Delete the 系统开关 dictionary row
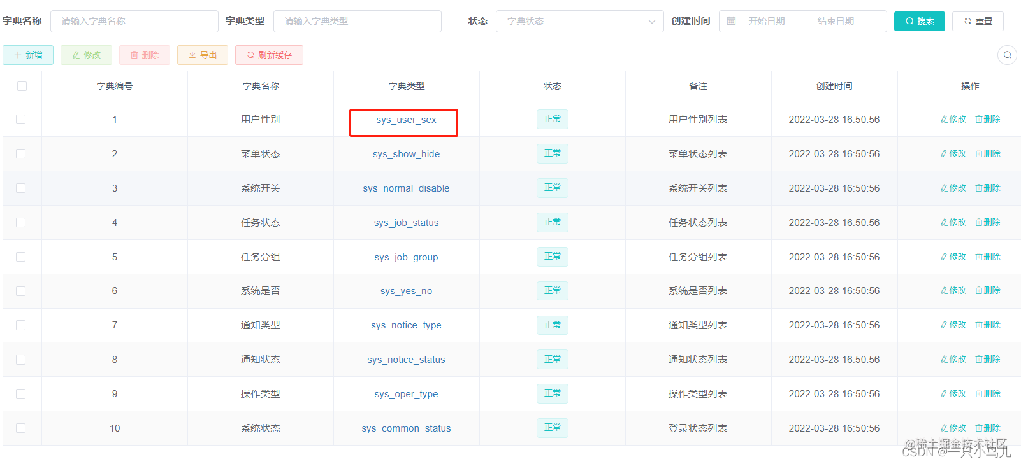Viewport: 1021px width, 464px height. [988, 188]
